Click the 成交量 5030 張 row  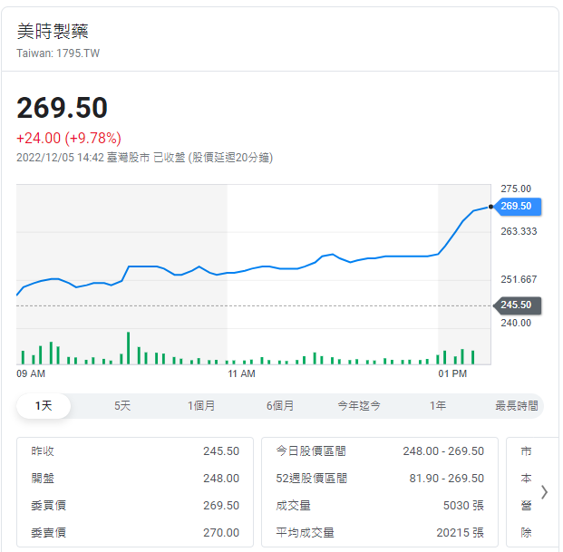pyautogui.click(x=379, y=506)
